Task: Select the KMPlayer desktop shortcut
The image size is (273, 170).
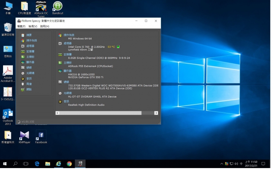Action: click(x=24, y=137)
